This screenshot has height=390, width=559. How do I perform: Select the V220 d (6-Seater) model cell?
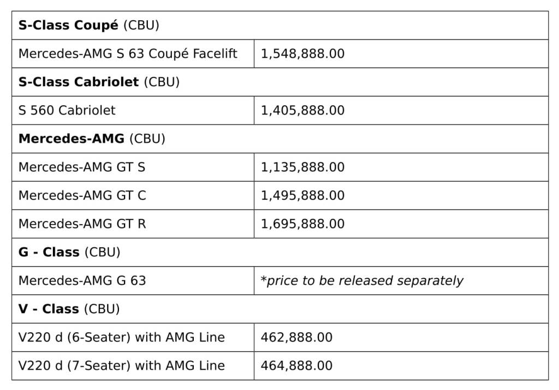(122, 337)
